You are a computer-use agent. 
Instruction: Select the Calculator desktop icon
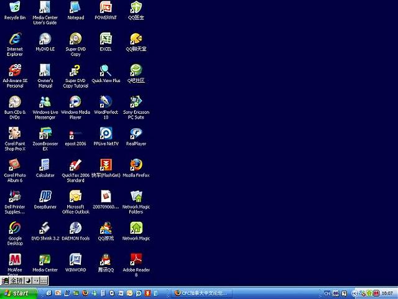pos(45,165)
